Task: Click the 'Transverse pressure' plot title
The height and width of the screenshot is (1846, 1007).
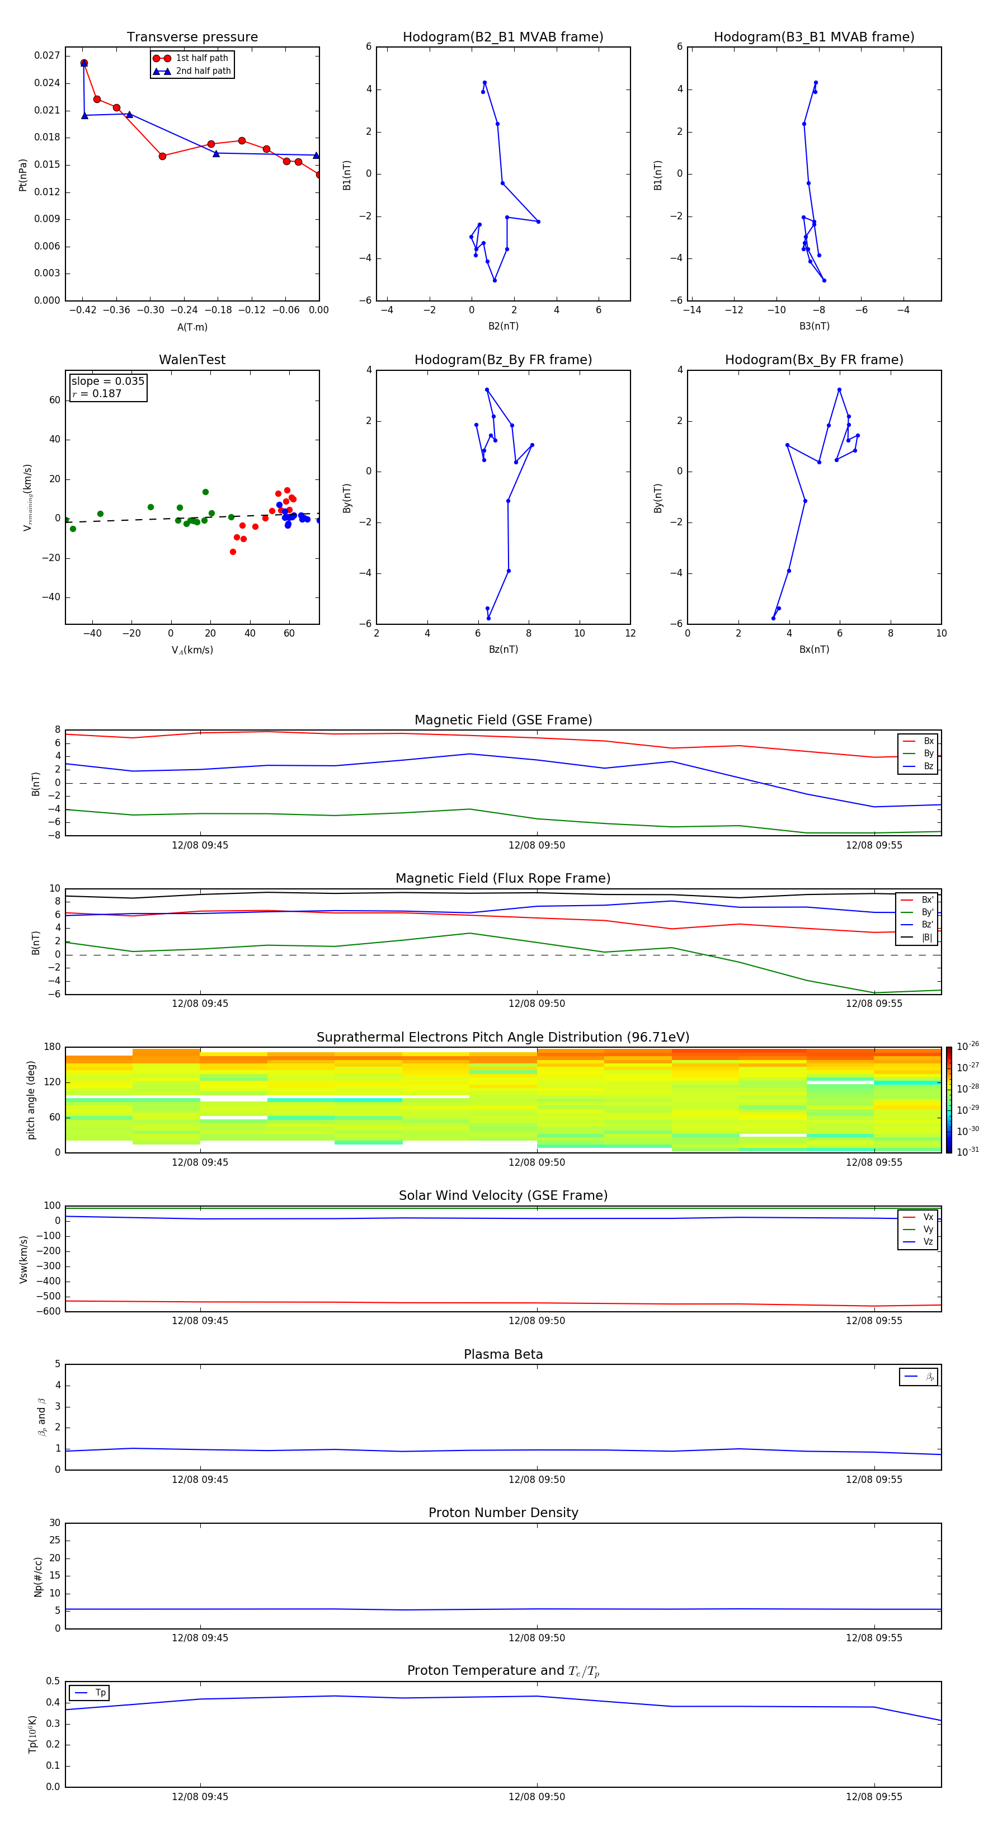Action: tap(192, 36)
